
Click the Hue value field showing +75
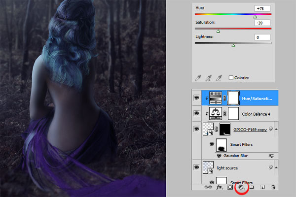point(262,8)
